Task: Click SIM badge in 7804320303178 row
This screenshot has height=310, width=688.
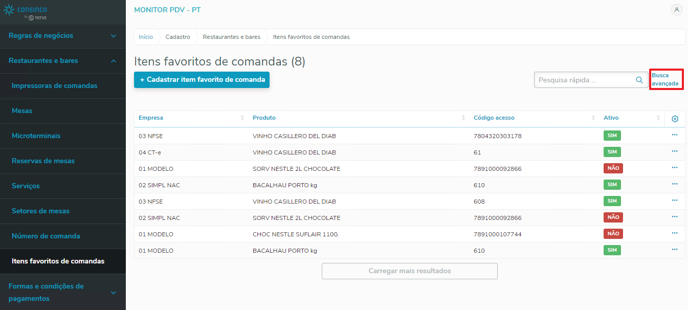Action: (612, 136)
